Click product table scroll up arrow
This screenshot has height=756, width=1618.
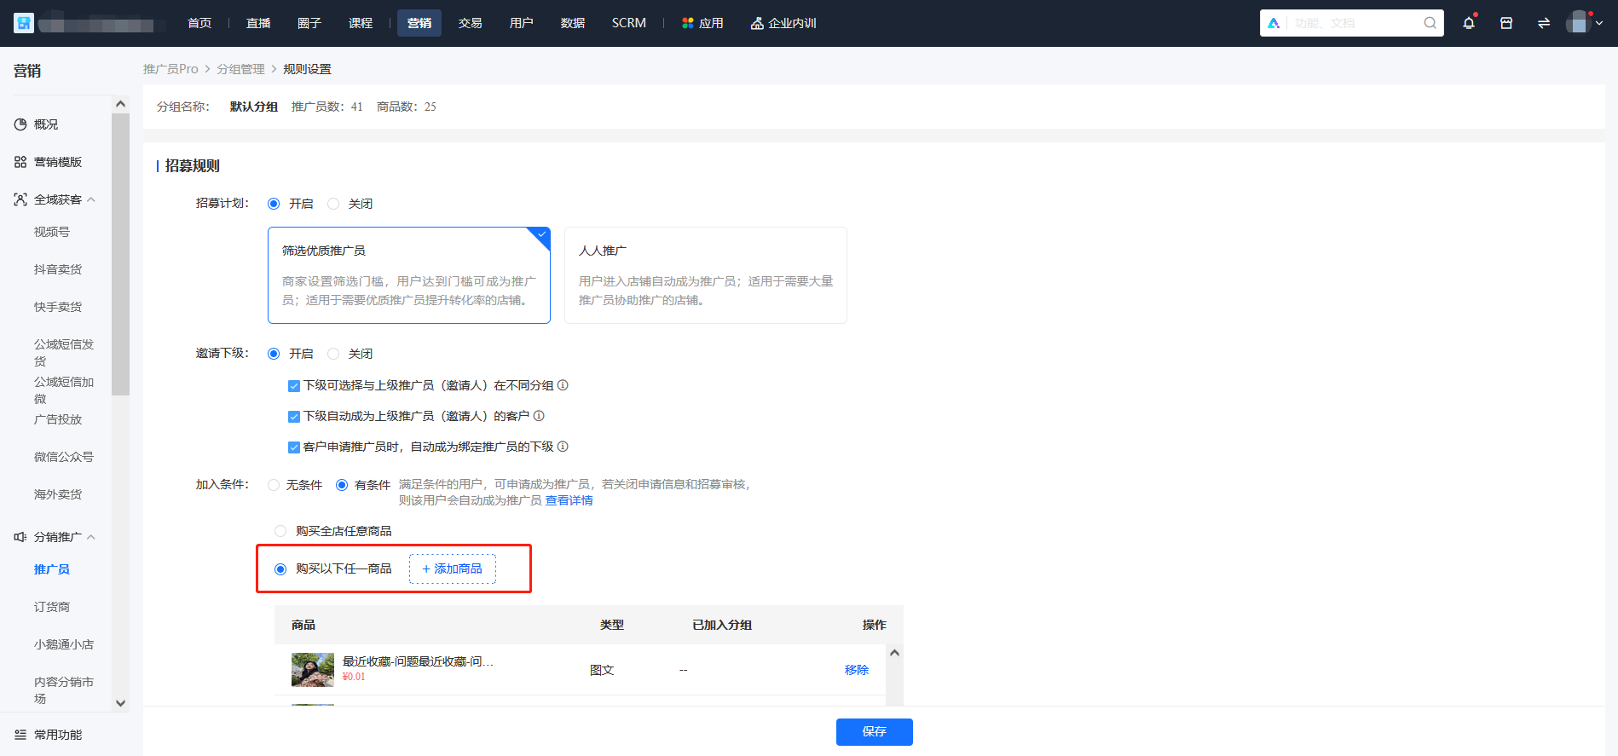(x=894, y=653)
